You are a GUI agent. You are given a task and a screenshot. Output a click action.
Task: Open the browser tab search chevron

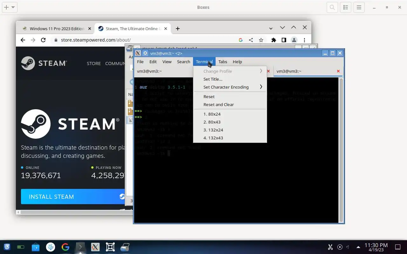271,28
